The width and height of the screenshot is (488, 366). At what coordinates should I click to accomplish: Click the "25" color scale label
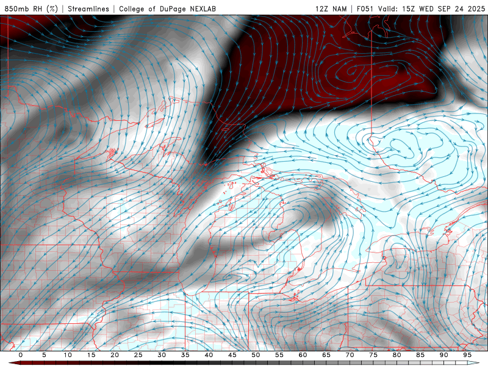tap(138, 355)
